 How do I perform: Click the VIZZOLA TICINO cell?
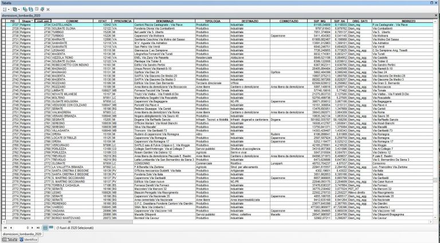point(72,58)
